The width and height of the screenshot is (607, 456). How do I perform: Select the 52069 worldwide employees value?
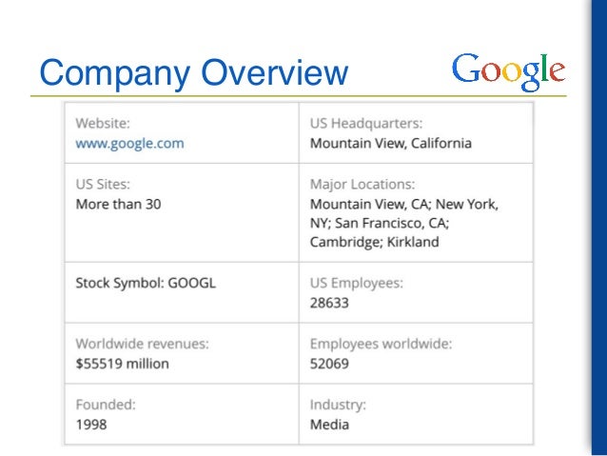coord(329,364)
